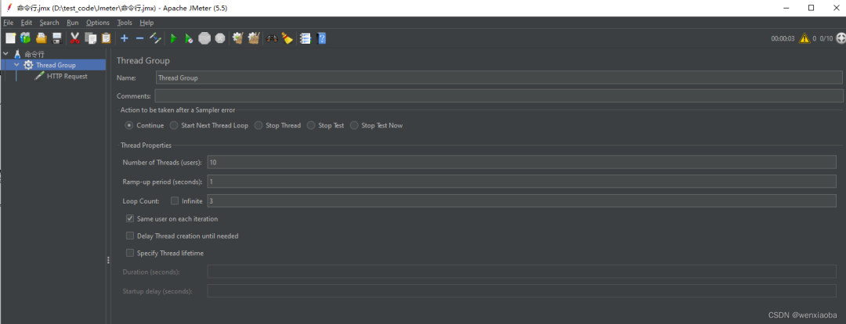The height and width of the screenshot is (324, 846).
Task: Click the Startup delay (seconds) field
Action: pyautogui.click(x=522, y=291)
